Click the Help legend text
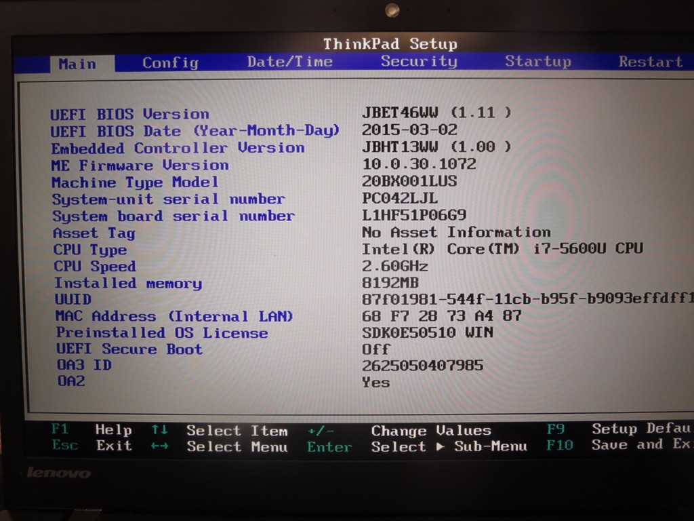The image size is (694, 521). click(114, 429)
